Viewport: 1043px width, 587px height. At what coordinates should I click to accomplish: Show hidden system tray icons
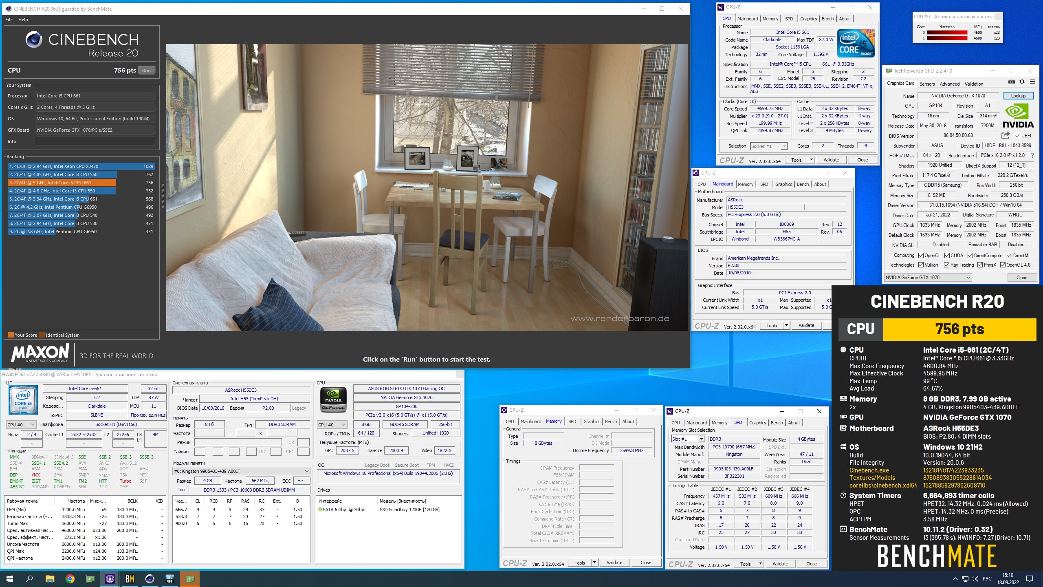tap(955, 579)
